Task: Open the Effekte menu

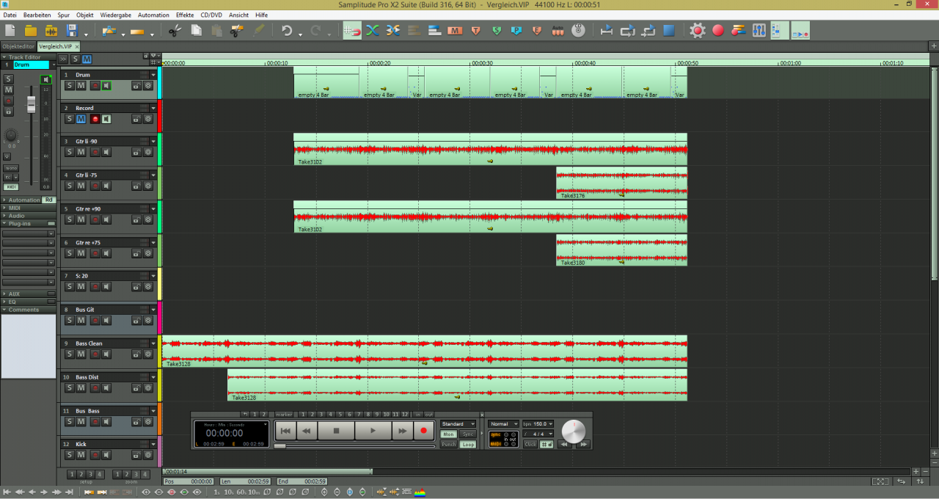Action: click(x=185, y=15)
